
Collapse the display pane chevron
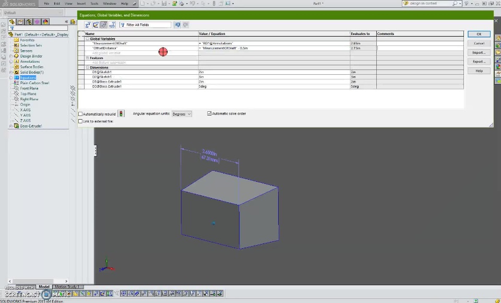[x=66, y=22]
